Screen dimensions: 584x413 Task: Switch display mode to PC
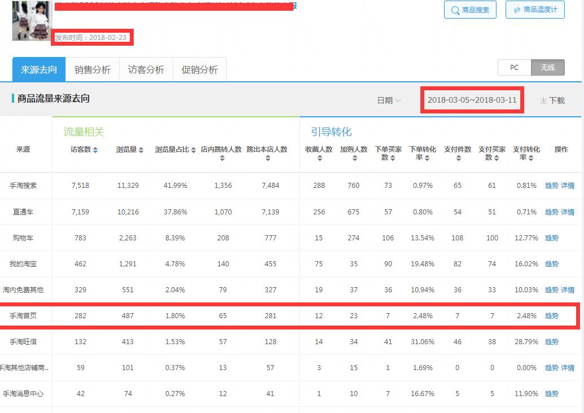(x=513, y=67)
